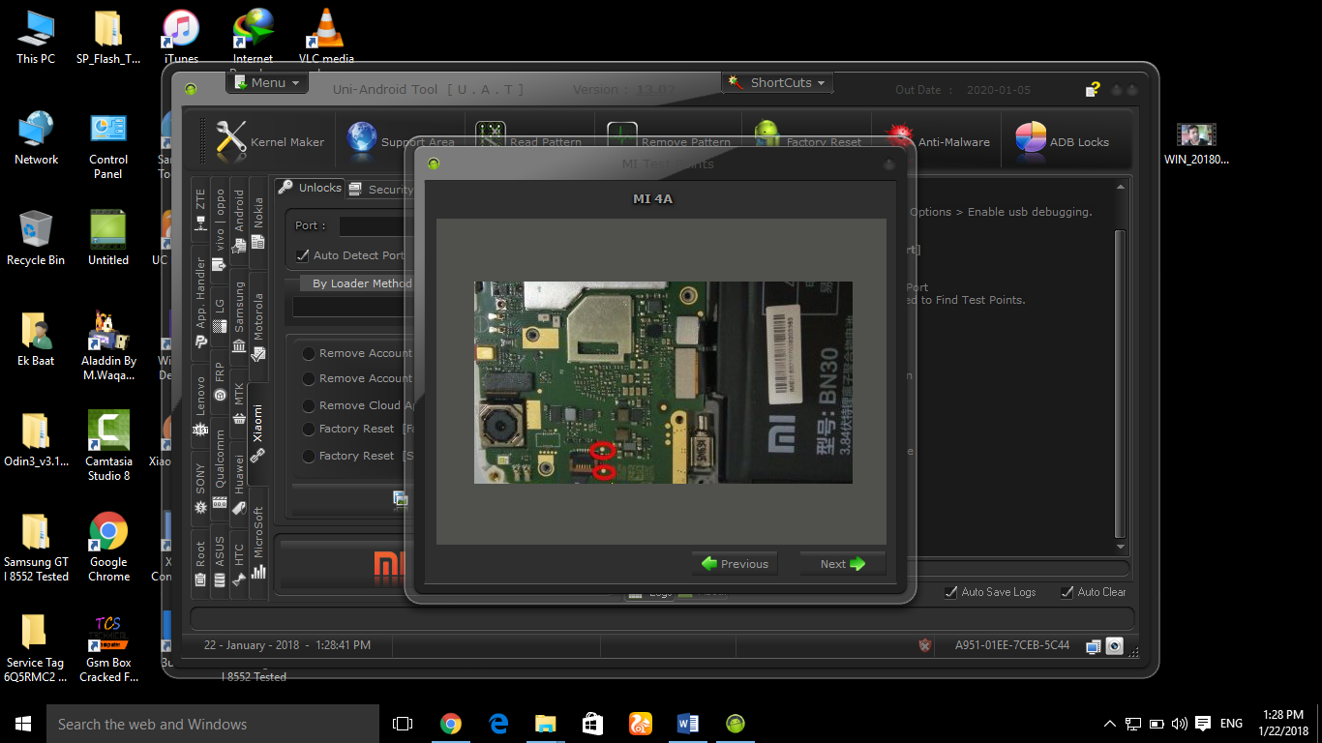The width and height of the screenshot is (1322, 743).
Task: Open the ShortCuts dropdown
Action: point(778,83)
